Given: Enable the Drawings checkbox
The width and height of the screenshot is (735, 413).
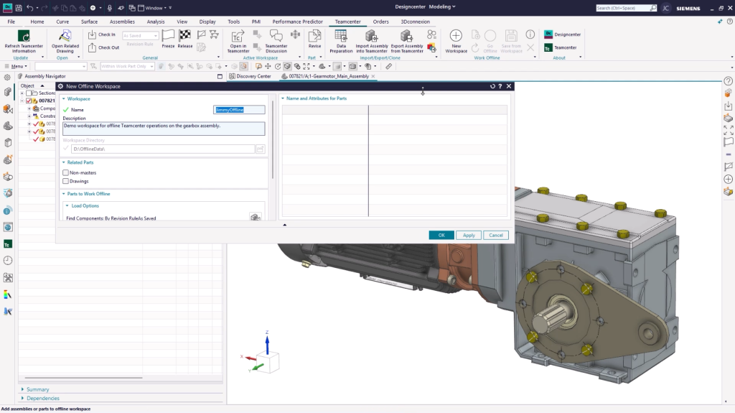Looking at the screenshot, I should pos(65,181).
